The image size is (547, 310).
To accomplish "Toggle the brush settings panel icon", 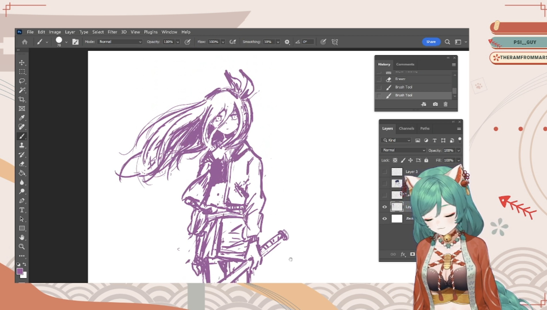I will (x=75, y=42).
